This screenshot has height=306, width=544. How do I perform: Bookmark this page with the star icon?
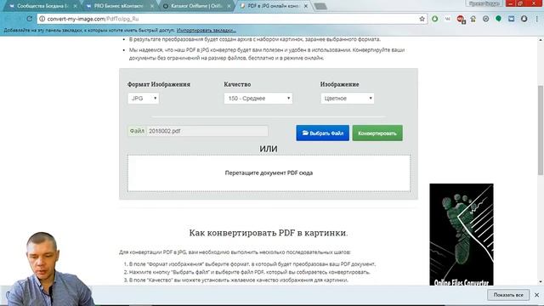pos(422,19)
